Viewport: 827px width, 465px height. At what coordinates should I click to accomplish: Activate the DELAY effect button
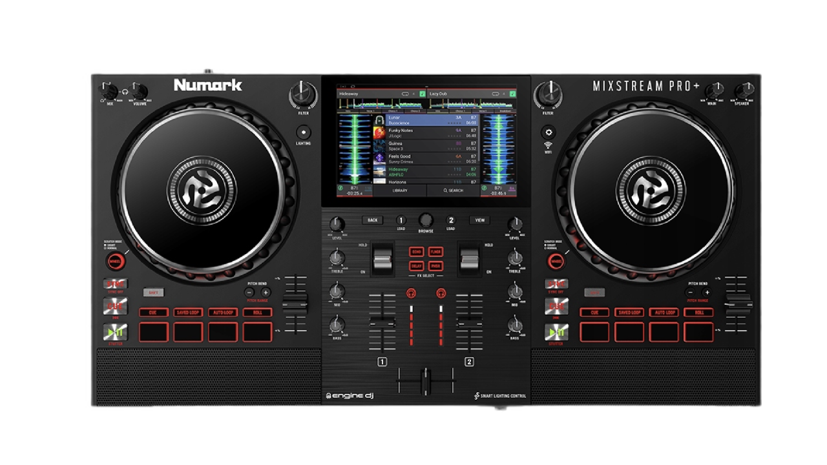tap(417, 265)
